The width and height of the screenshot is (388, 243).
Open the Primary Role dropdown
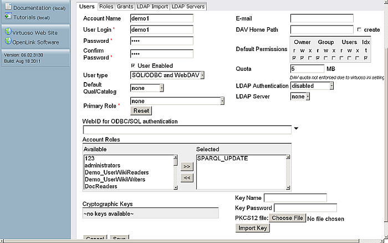(x=177, y=101)
